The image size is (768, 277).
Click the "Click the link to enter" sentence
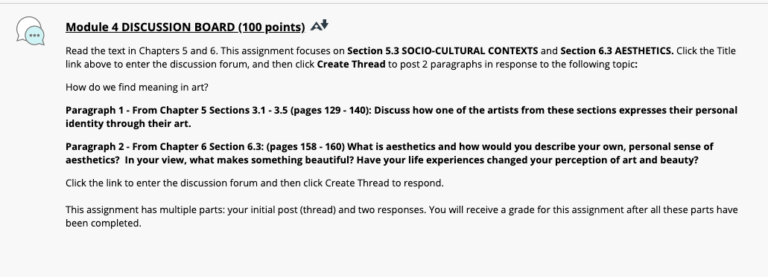coord(255,183)
